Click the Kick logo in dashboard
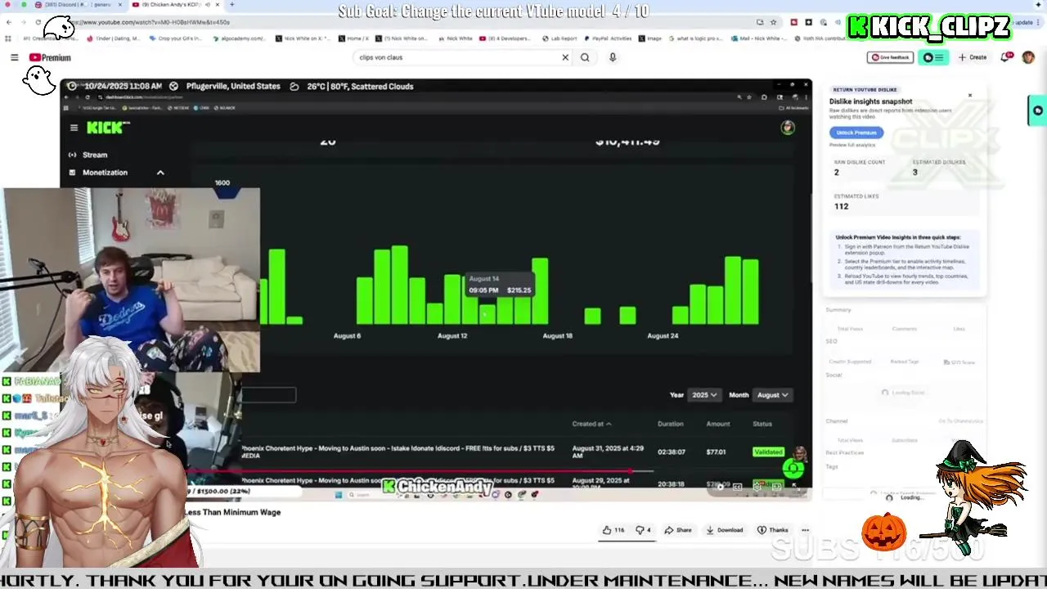 click(x=108, y=128)
